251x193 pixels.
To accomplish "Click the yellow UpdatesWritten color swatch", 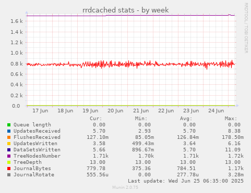I will [9, 144].
